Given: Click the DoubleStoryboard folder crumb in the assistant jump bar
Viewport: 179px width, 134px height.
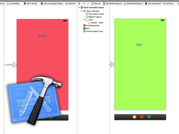Looking at the screenshot, I should [x=133, y=4].
